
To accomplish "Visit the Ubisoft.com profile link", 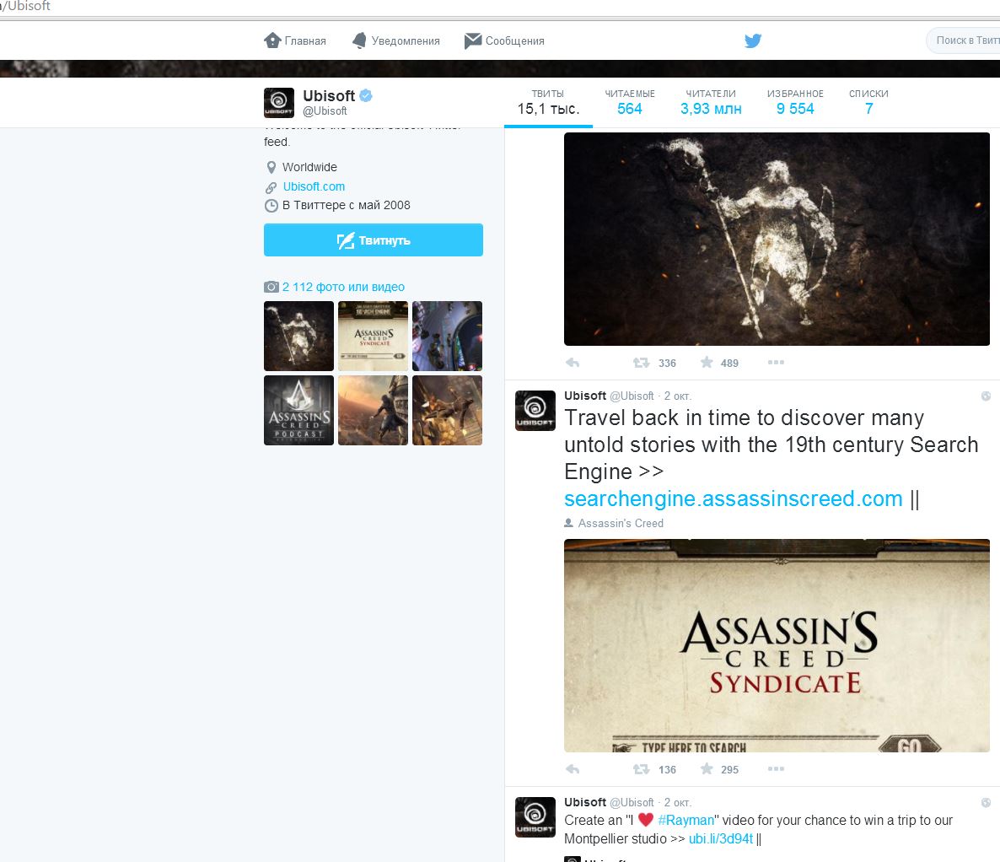I will pyautogui.click(x=314, y=186).
